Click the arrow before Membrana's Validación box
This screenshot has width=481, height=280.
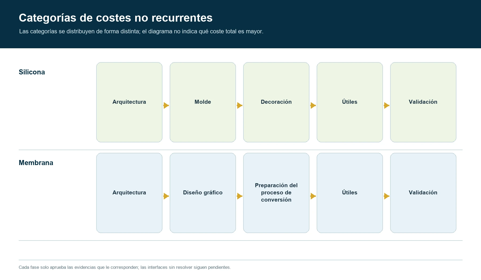click(386, 196)
